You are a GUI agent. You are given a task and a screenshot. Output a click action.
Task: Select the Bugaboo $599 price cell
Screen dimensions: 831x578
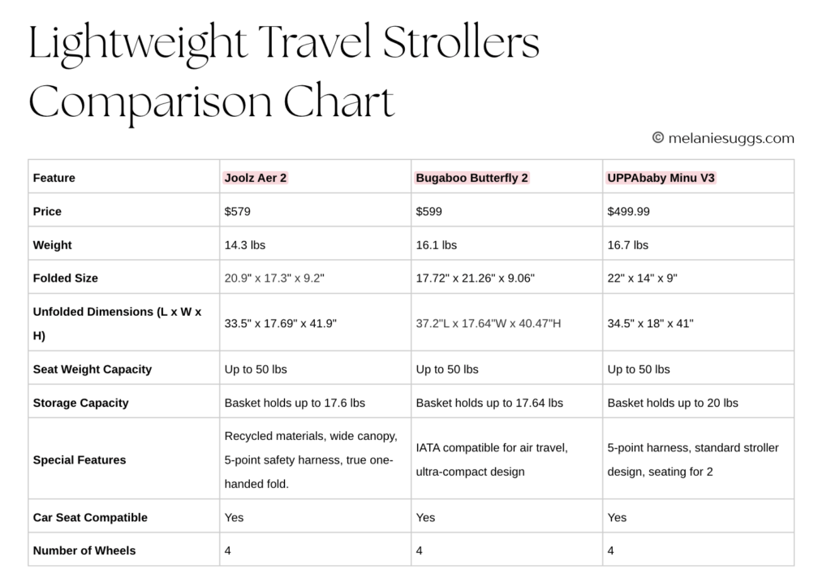429,211
